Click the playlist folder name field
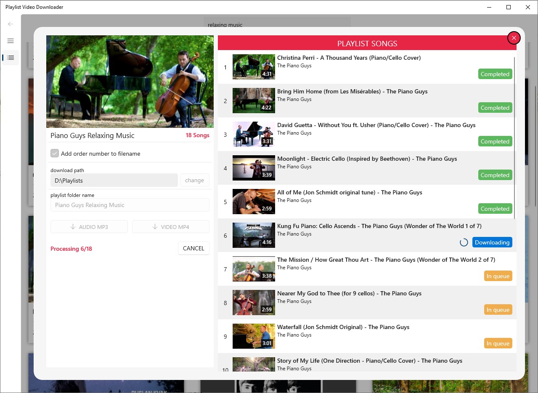This screenshot has height=393, width=538. coord(130,205)
